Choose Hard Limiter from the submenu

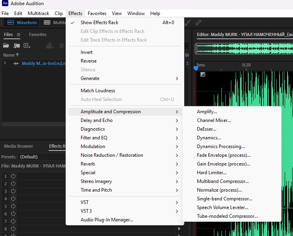(212, 173)
